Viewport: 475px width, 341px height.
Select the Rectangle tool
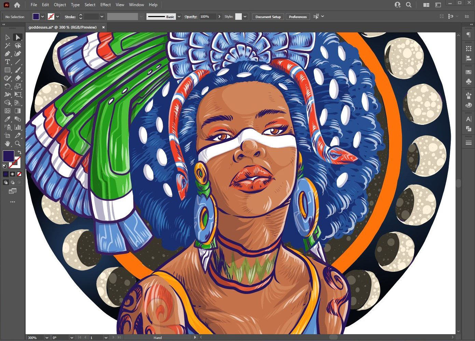pyautogui.click(x=8, y=70)
